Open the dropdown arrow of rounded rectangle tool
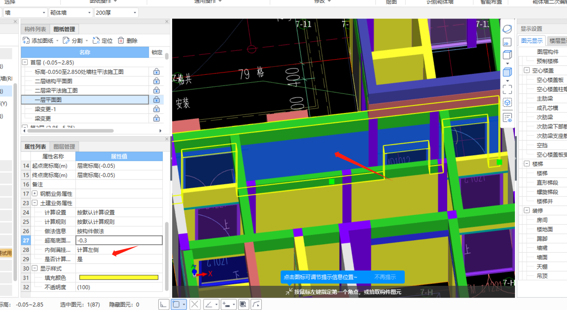The image size is (567, 310). point(184,304)
